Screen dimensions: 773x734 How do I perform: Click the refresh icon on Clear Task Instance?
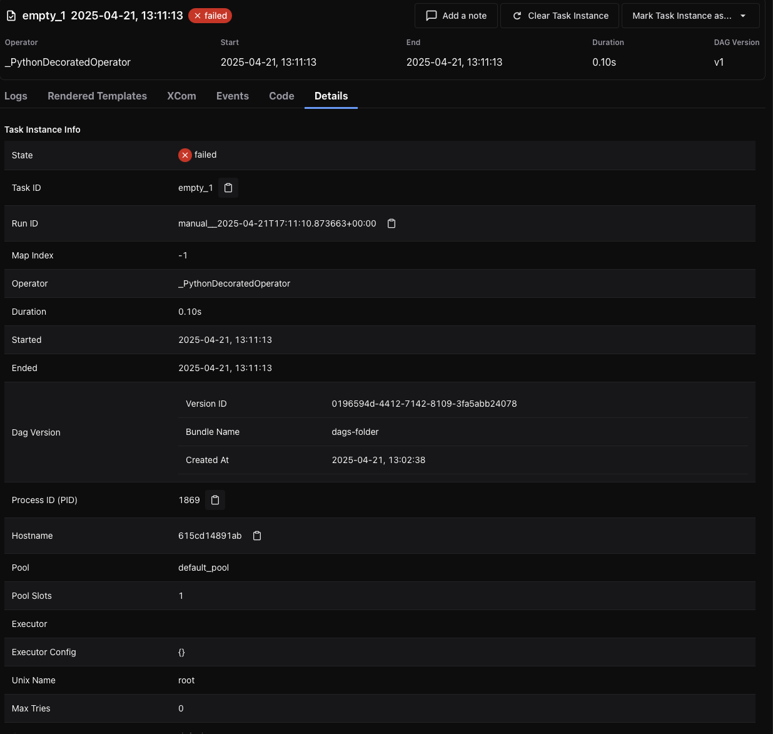pos(517,16)
